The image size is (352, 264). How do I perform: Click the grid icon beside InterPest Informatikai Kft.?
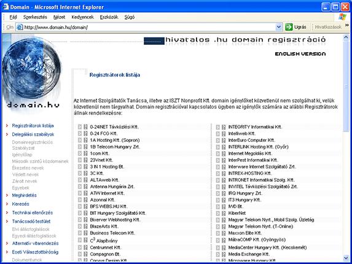224,160
